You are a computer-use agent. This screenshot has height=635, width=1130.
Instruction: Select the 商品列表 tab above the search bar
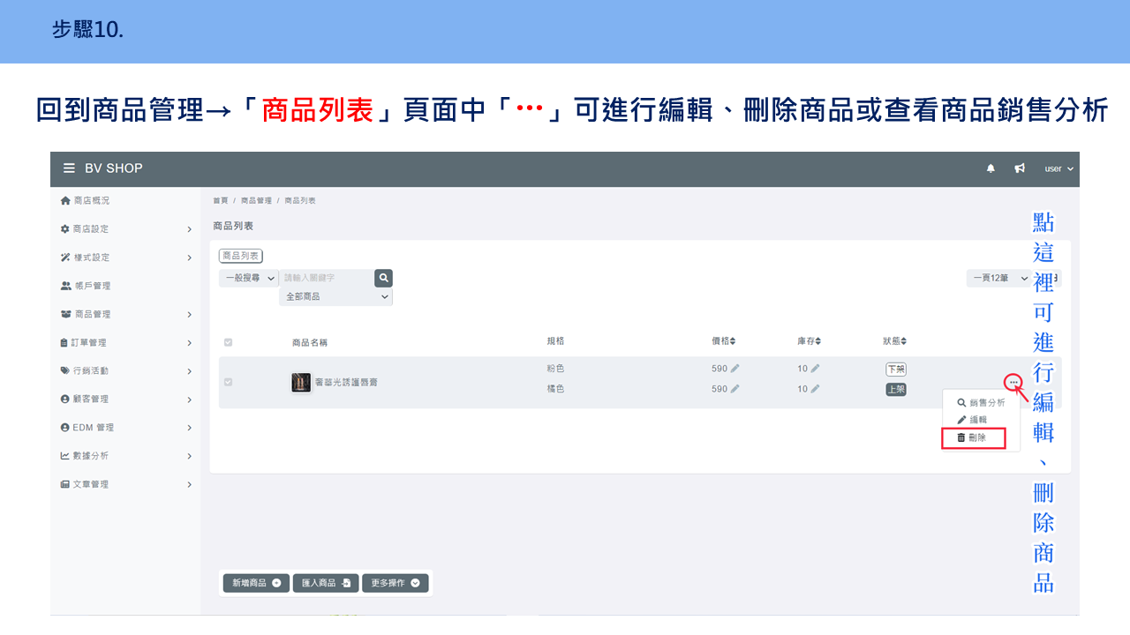click(241, 256)
